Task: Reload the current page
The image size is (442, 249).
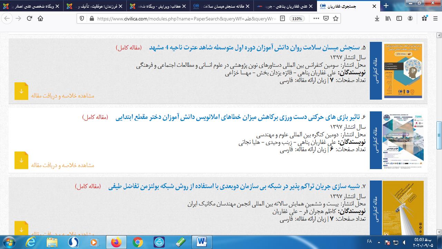Action: pyautogui.click(x=29, y=19)
